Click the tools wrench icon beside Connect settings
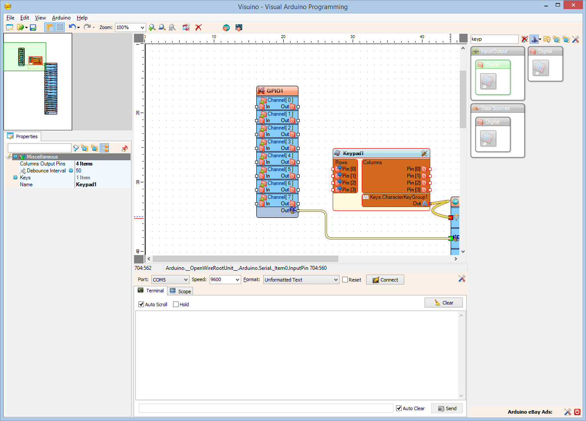The width and height of the screenshot is (586, 421). 462,279
